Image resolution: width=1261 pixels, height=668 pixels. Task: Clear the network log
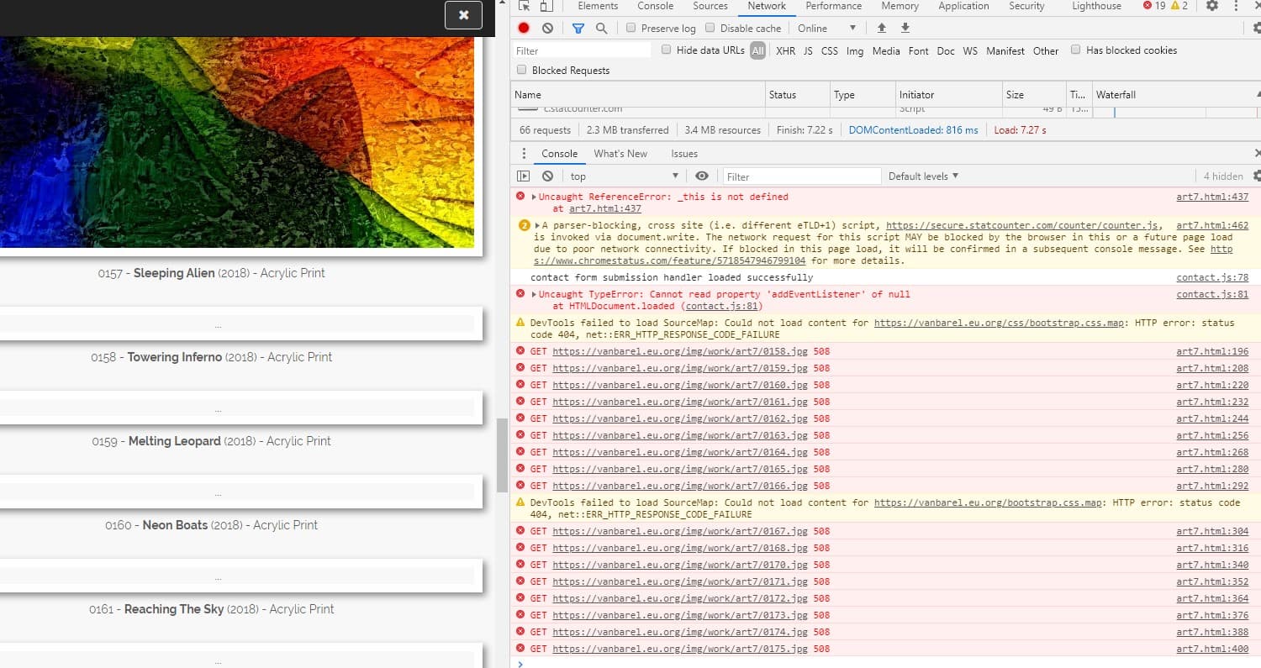tap(547, 28)
